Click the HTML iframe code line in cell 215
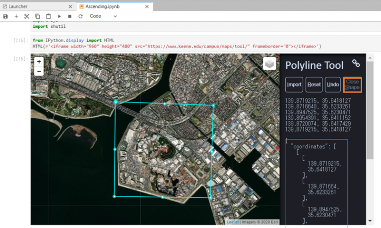The width and height of the screenshot is (381, 228). pos(177,46)
